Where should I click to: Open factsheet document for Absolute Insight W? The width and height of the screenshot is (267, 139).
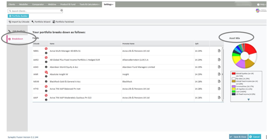pyautogui.click(x=219, y=74)
